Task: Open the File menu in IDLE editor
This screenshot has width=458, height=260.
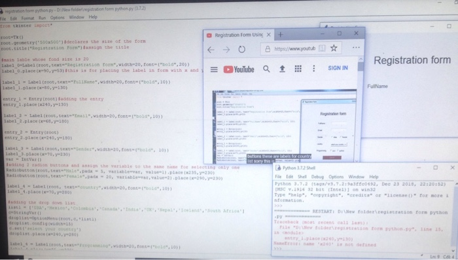Action: tap(3, 18)
